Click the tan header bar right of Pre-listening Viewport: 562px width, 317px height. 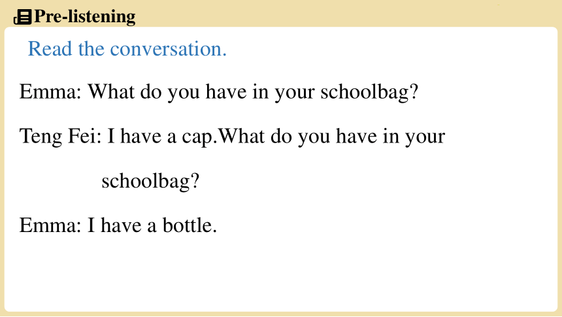coord(344,14)
